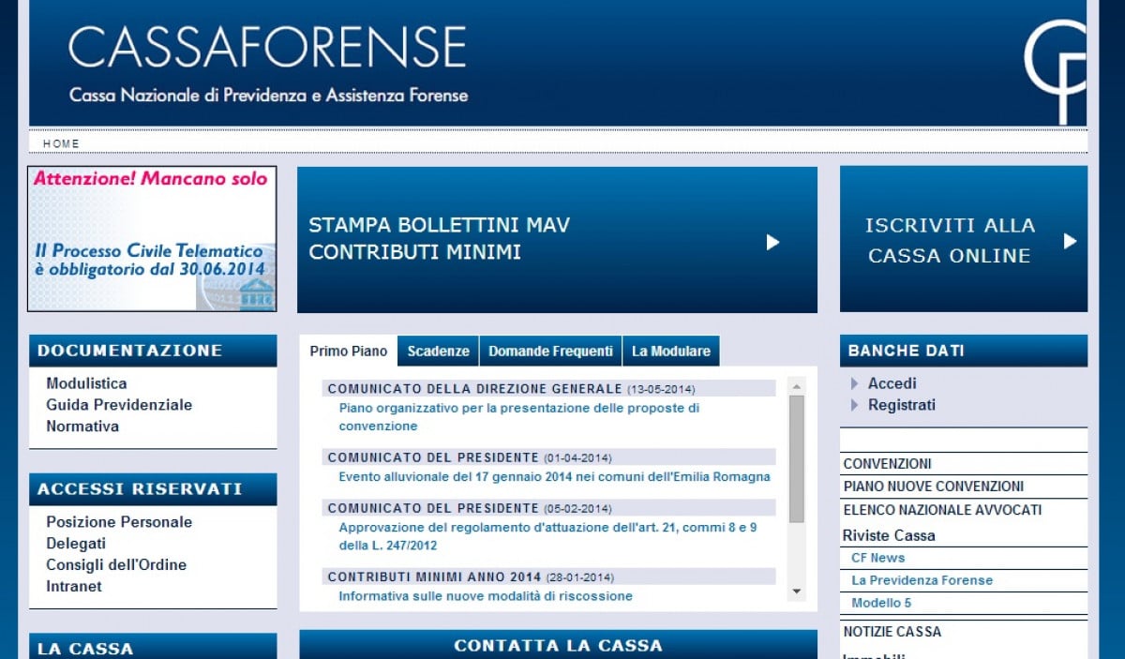Open CASSAFORENSE site title

click(x=267, y=47)
